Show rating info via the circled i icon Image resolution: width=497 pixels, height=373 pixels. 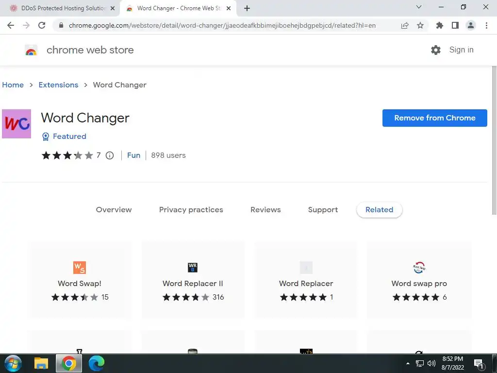point(110,155)
